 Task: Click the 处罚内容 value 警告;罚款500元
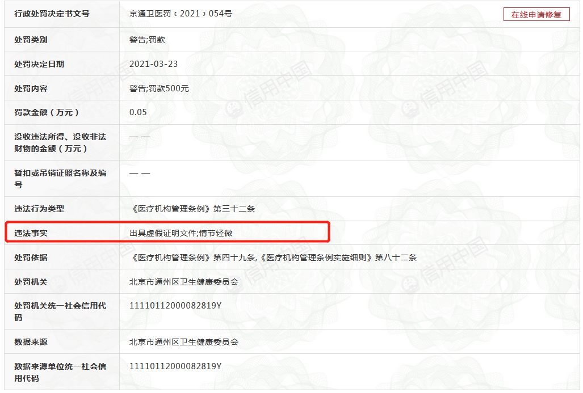[x=159, y=88]
